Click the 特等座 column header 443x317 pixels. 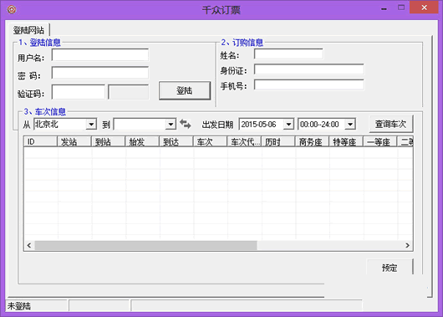click(x=346, y=141)
